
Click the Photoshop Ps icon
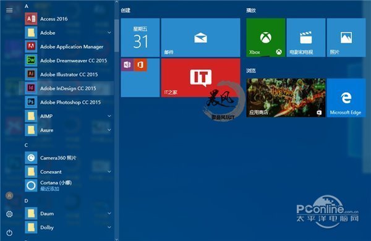coord(31,102)
